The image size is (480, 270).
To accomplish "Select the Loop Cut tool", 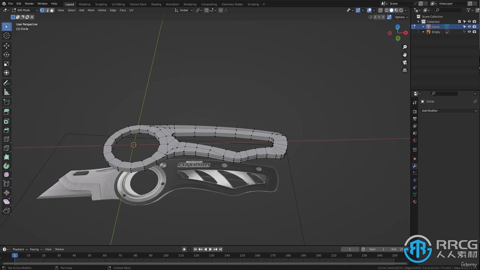I will [6, 139].
